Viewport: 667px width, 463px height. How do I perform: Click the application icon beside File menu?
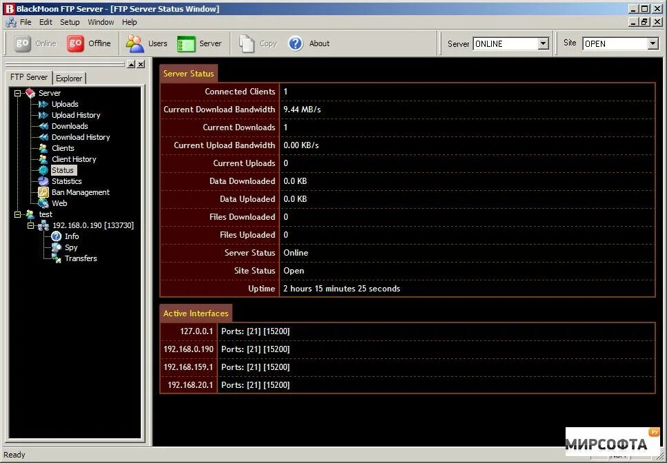point(10,22)
